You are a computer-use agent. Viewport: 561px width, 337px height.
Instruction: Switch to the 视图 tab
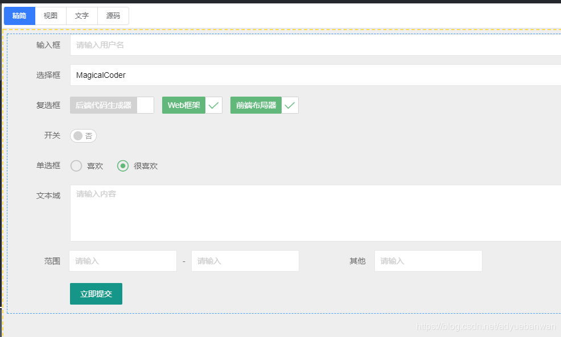click(x=51, y=16)
